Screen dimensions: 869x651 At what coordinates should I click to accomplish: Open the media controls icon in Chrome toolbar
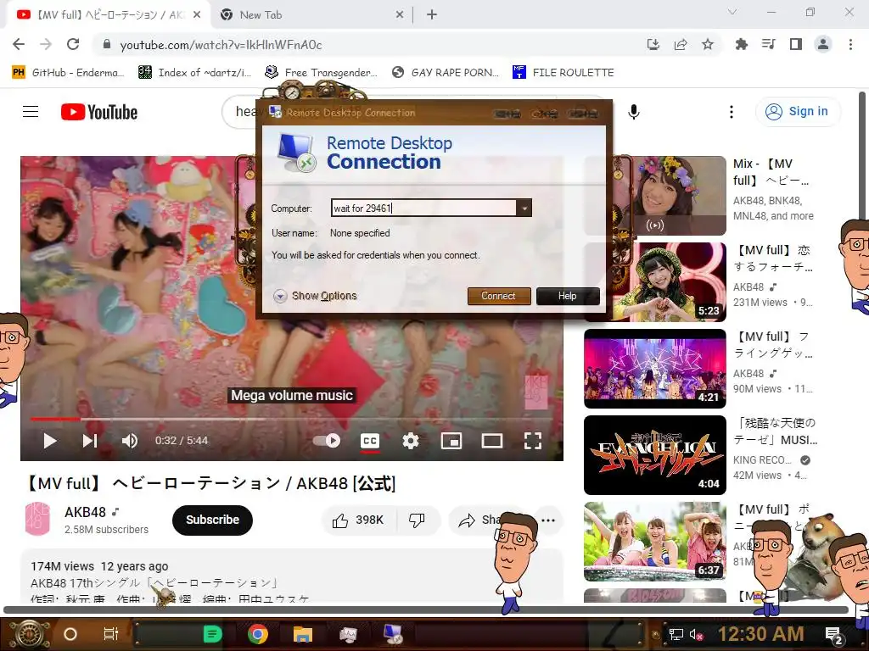coord(768,44)
